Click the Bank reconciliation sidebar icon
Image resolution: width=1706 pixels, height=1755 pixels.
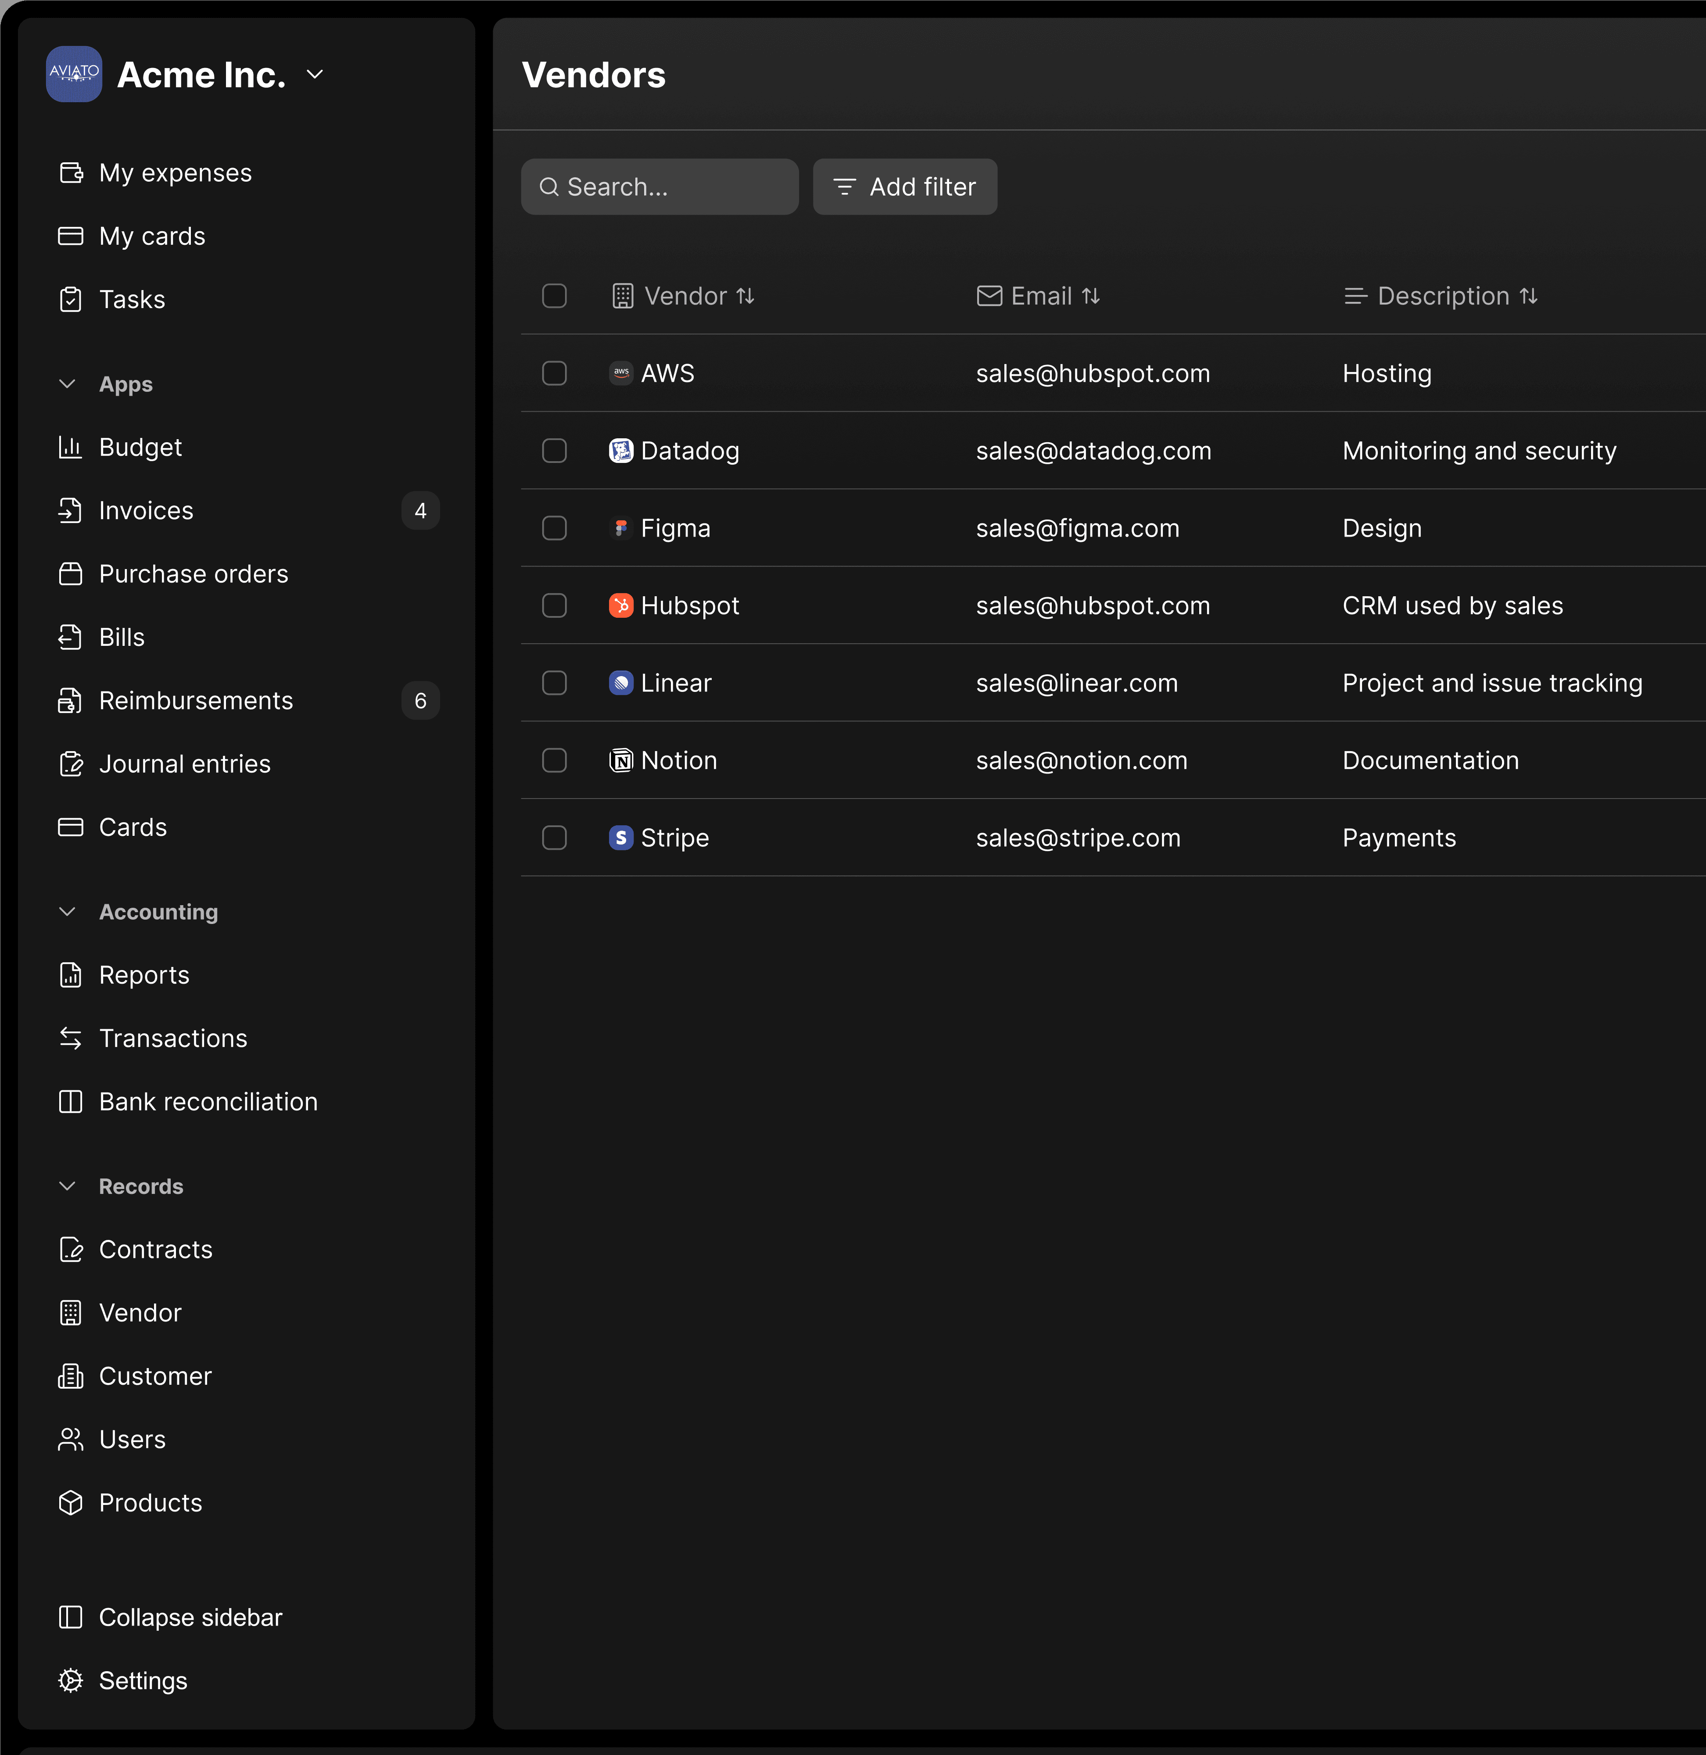pos(71,1102)
